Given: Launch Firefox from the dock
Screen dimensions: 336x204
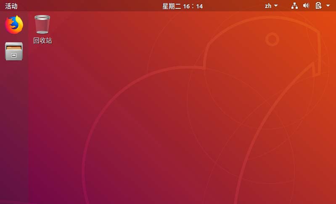Looking at the screenshot, I should (x=14, y=25).
